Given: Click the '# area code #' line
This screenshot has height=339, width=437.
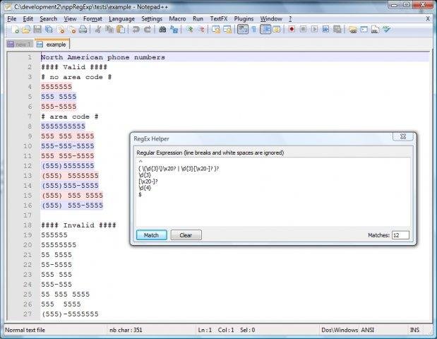Looking at the screenshot, I should pyautogui.click(x=70, y=117).
